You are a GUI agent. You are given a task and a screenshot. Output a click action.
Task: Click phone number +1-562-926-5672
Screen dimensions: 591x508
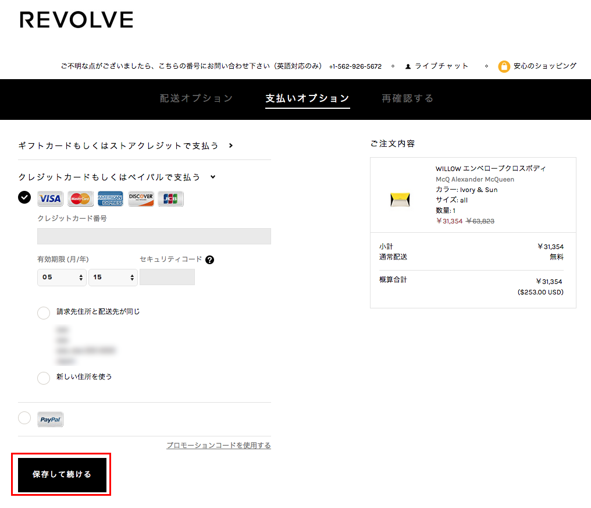[355, 66]
